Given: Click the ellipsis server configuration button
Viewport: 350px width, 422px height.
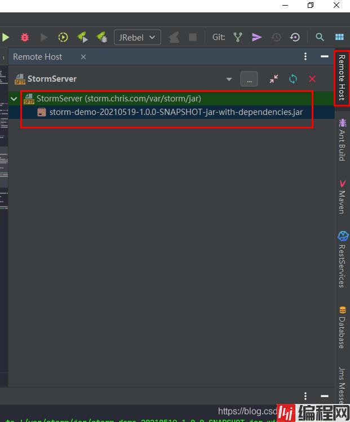Looking at the screenshot, I should pyautogui.click(x=249, y=79).
